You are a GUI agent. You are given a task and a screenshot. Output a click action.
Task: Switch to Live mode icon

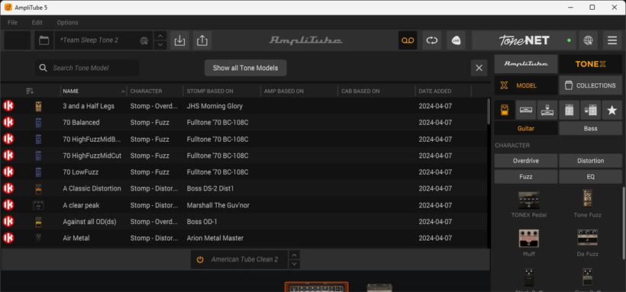click(456, 40)
